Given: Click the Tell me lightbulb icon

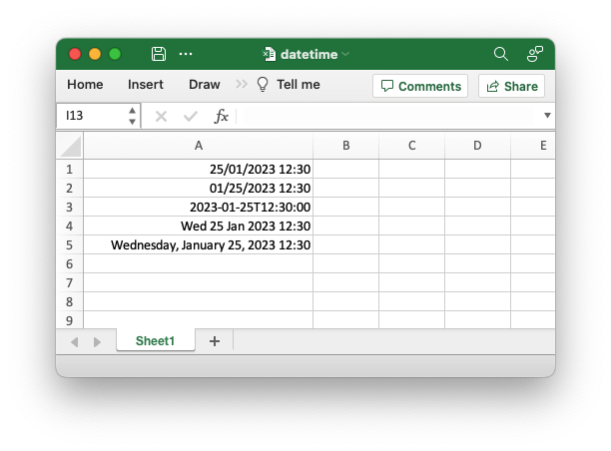Looking at the screenshot, I should [x=263, y=84].
